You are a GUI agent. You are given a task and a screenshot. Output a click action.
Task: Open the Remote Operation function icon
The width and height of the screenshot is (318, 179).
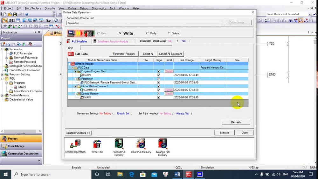[x=75, y=144]
